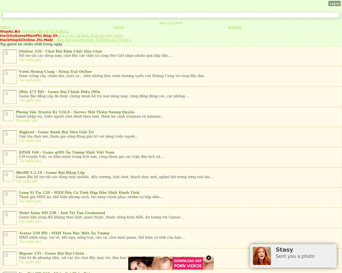The height and width of the screenshot is (273, 342).
Task: Open Phong Vân Truyền Kỳ V24.6 title
Action: (75, 112)
